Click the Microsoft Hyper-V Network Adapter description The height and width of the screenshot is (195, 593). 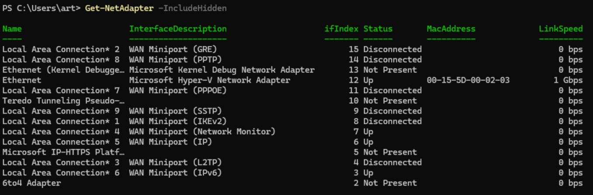pos(209,80)
